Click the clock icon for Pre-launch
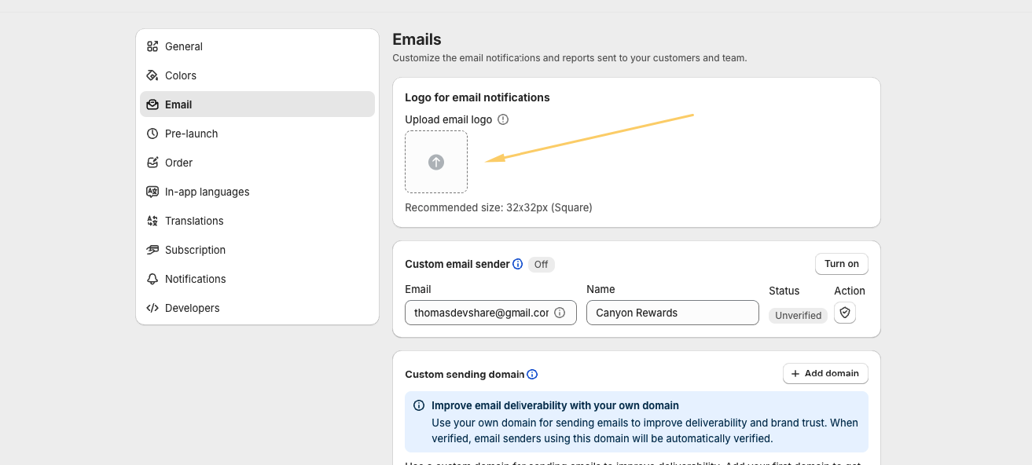 pos(152,134)
